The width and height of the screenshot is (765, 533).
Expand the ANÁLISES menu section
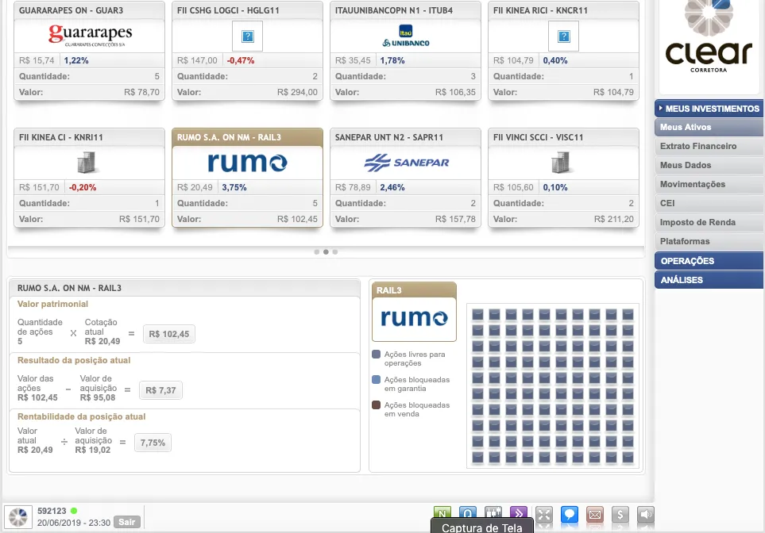[709, 280]
